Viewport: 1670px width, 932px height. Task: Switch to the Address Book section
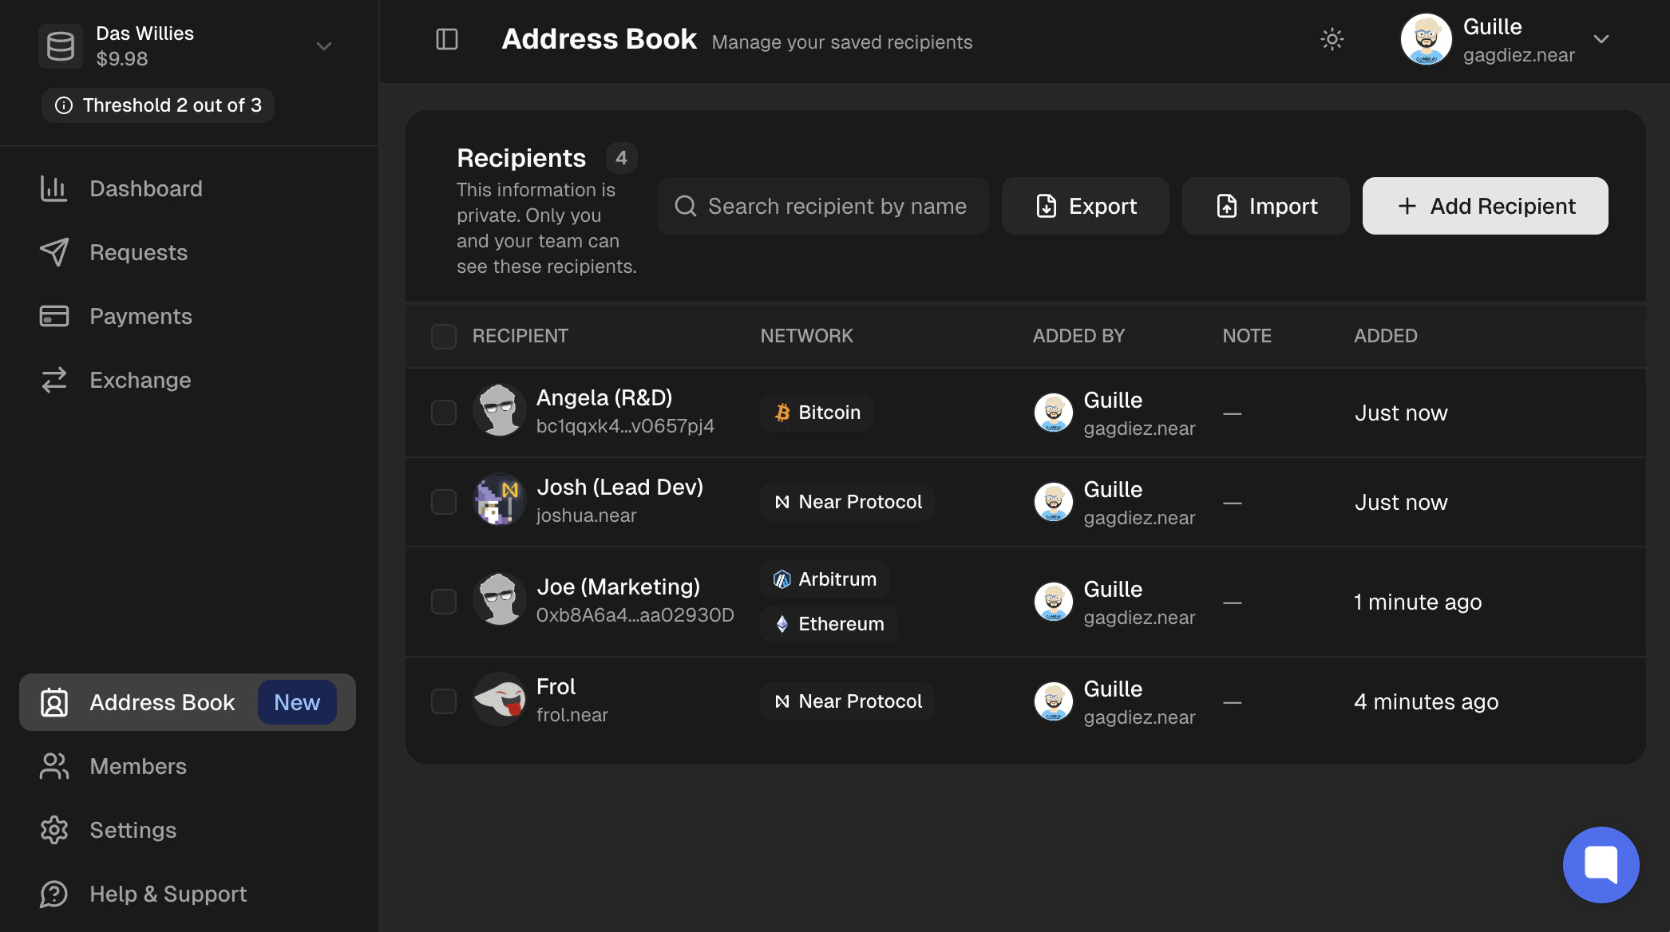tap(162, 702)
